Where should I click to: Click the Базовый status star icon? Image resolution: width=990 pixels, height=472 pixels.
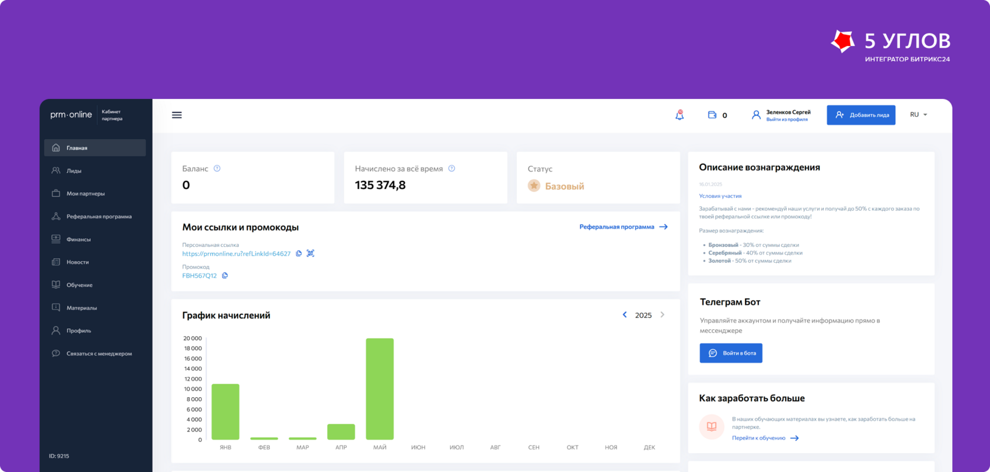534,186
